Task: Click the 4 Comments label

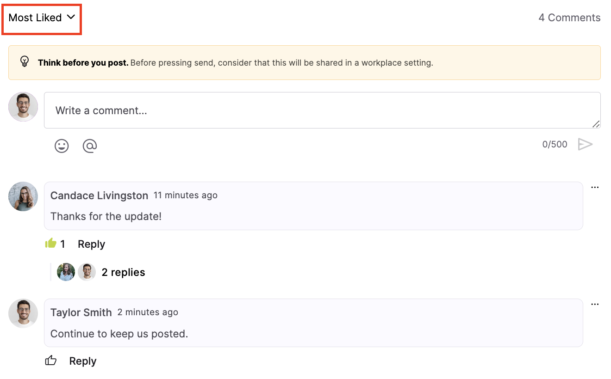Action: (x=569, y=18)
